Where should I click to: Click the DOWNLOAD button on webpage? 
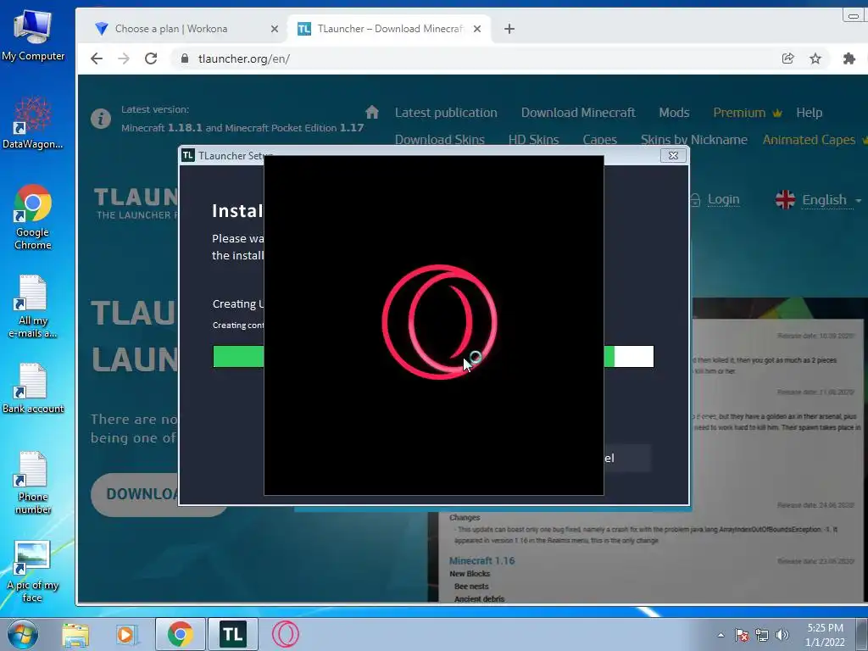click(x=159, y=494)
